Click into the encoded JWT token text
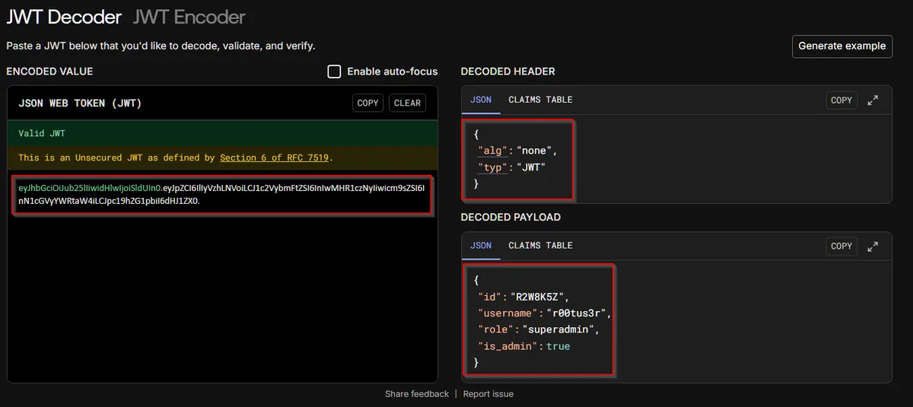The image size is (913, 407). 222,194
